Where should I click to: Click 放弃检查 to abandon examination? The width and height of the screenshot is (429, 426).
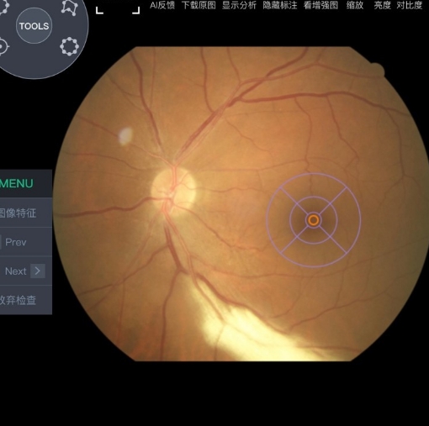click(x=26, y=300)
